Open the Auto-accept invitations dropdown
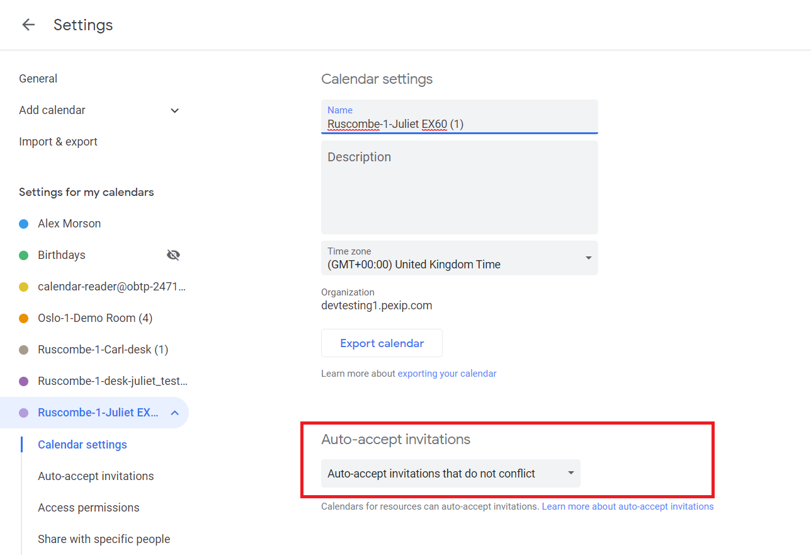The height and width of the screenshot is (555, 811). (x=450, y=474)
